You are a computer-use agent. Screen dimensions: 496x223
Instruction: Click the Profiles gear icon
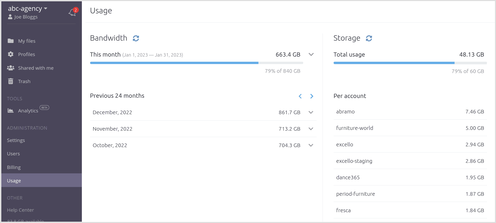coord(11,54)
